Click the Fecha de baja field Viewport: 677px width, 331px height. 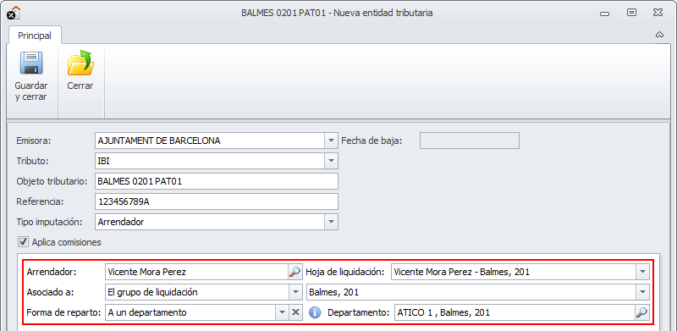tap(470, 141)
